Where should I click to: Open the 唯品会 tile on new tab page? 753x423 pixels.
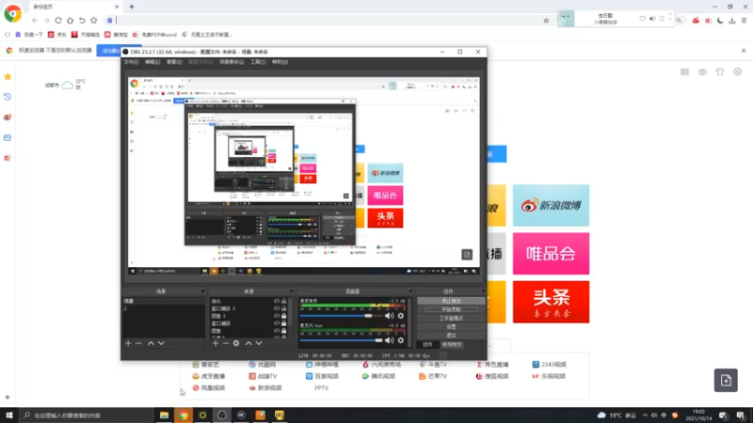tap(551, 254)
